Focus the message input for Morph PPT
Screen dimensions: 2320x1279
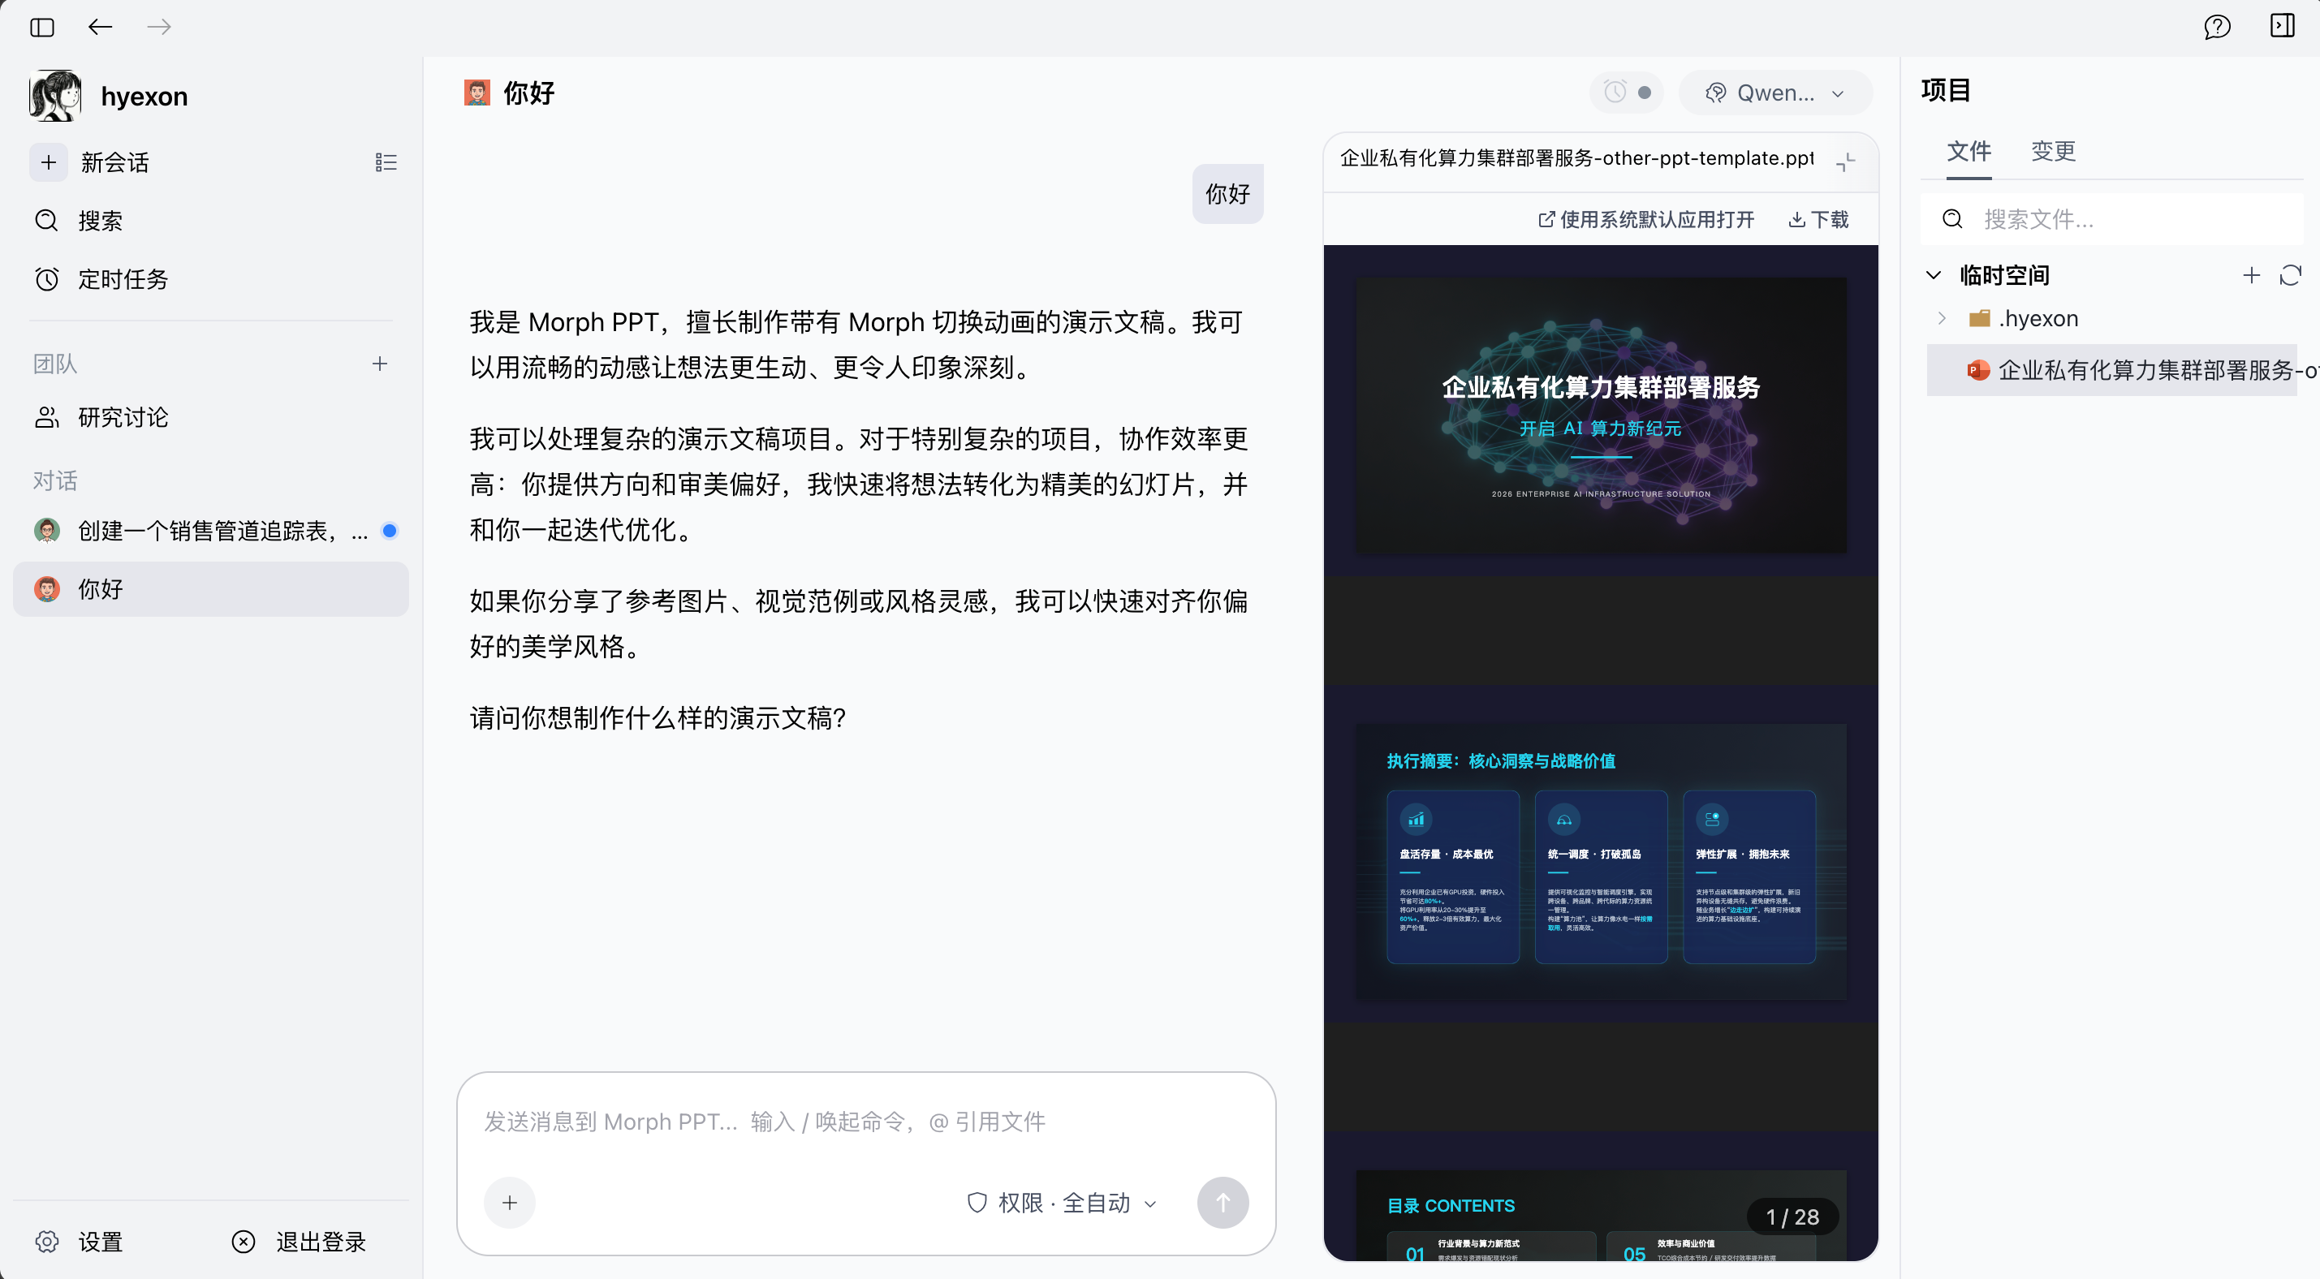[x=865, y=1122]
